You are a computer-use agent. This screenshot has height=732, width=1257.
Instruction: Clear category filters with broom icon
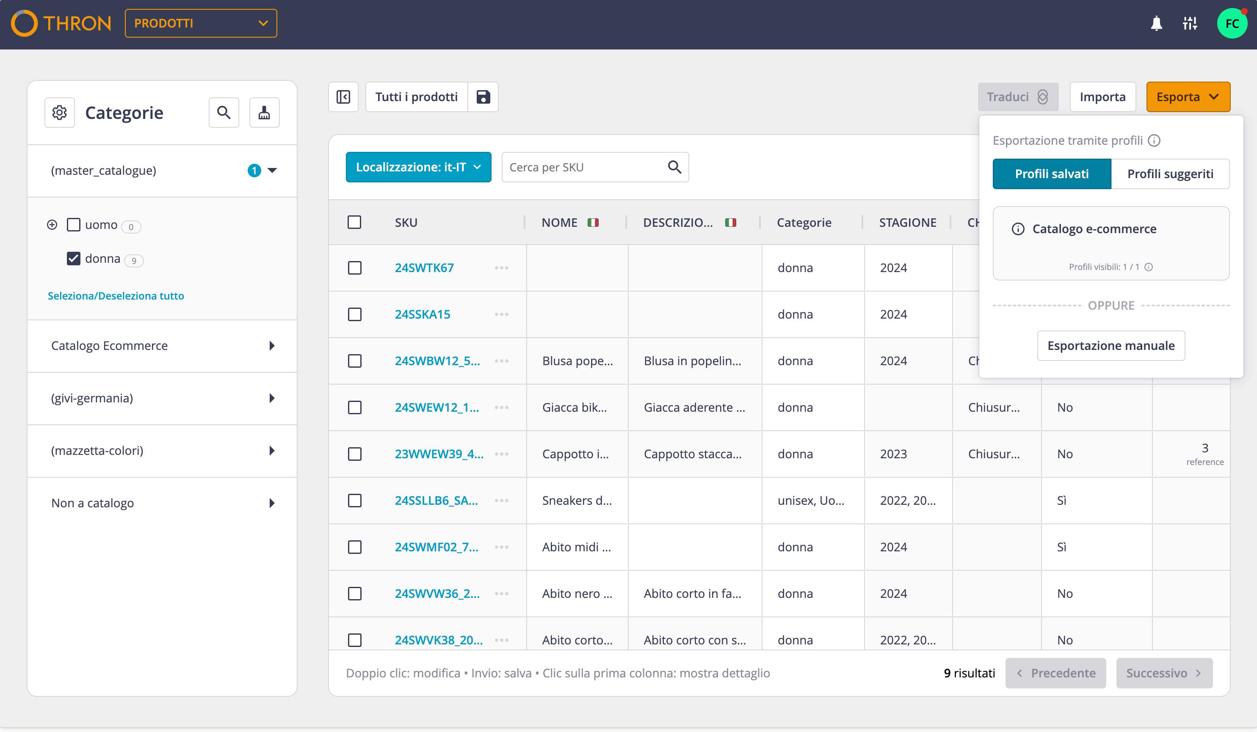coord(264,113)
